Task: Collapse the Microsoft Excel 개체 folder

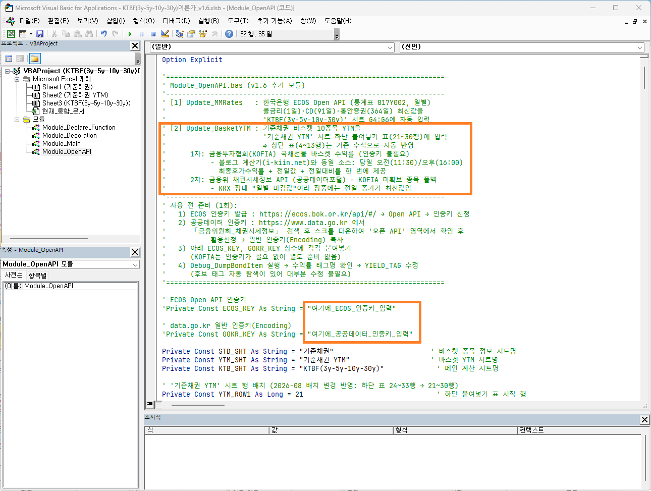Action: pos(17,79)
